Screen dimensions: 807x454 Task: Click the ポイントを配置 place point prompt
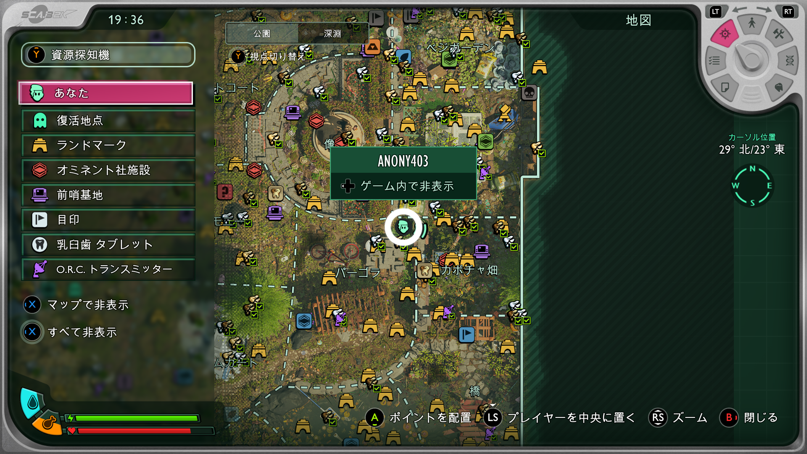pyautogui.click(x=419, y=418)
